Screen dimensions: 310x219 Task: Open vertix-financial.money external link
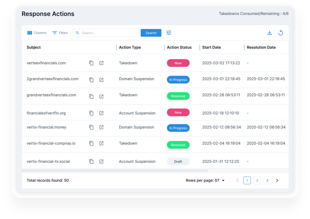coord(101,127)
